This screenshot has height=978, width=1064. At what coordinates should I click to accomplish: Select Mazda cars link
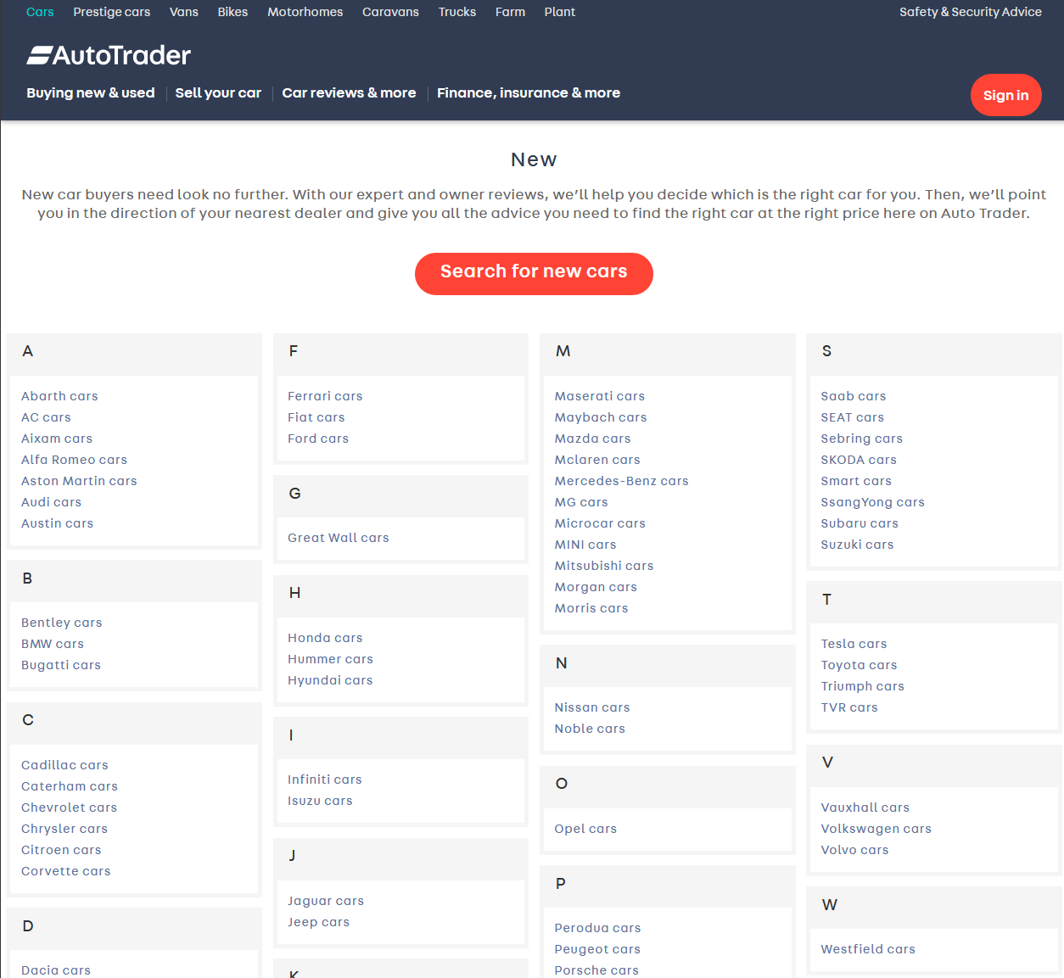click(x=592, y=439)
